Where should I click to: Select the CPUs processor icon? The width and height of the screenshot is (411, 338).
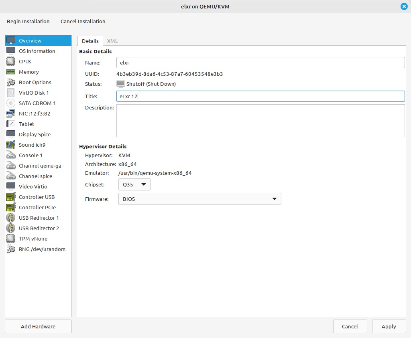tap(11, 61)
